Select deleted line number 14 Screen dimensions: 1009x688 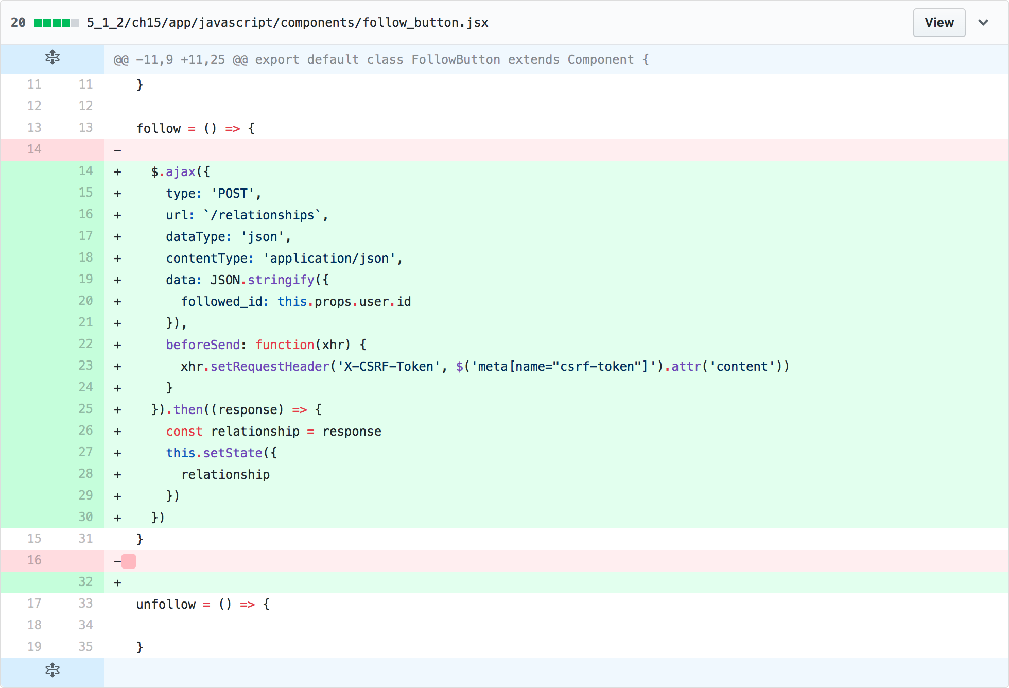34,149
